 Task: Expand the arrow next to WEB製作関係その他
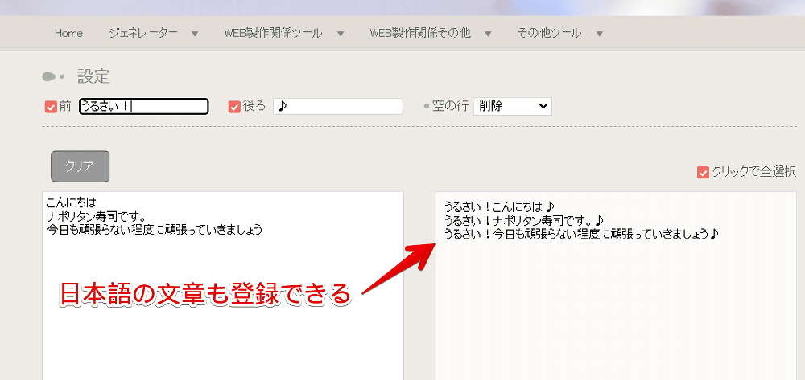pos(489,35)
